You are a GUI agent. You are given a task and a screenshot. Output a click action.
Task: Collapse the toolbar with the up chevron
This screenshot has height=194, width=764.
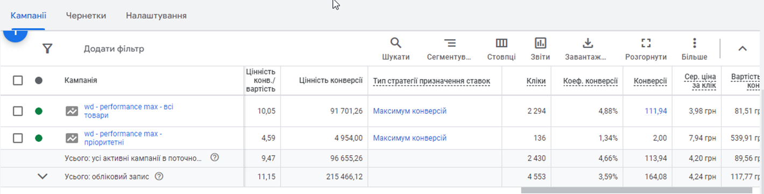coord(742,49)
